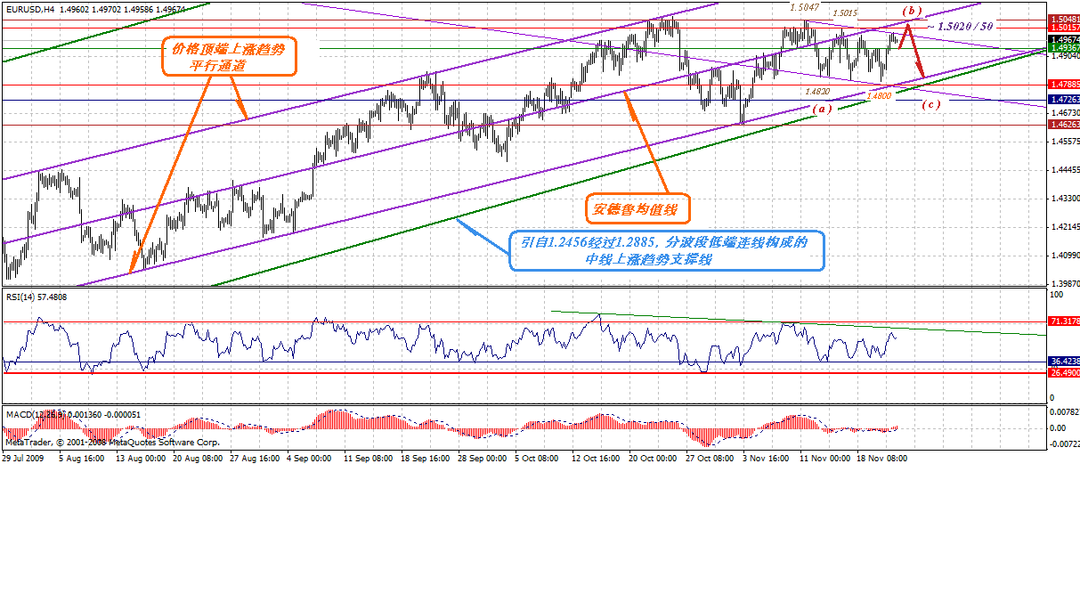
Task: Click the 1.5015 annotation text
Action: pos(845,13)
